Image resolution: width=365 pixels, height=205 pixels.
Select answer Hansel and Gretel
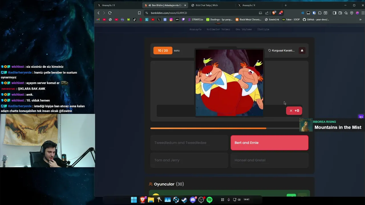tap(269, 160)
